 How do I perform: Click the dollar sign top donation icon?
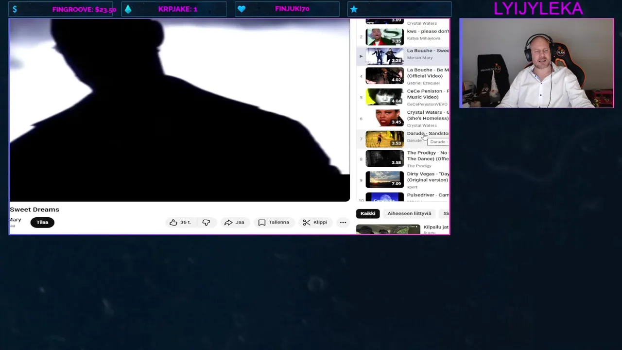point(15,9)
